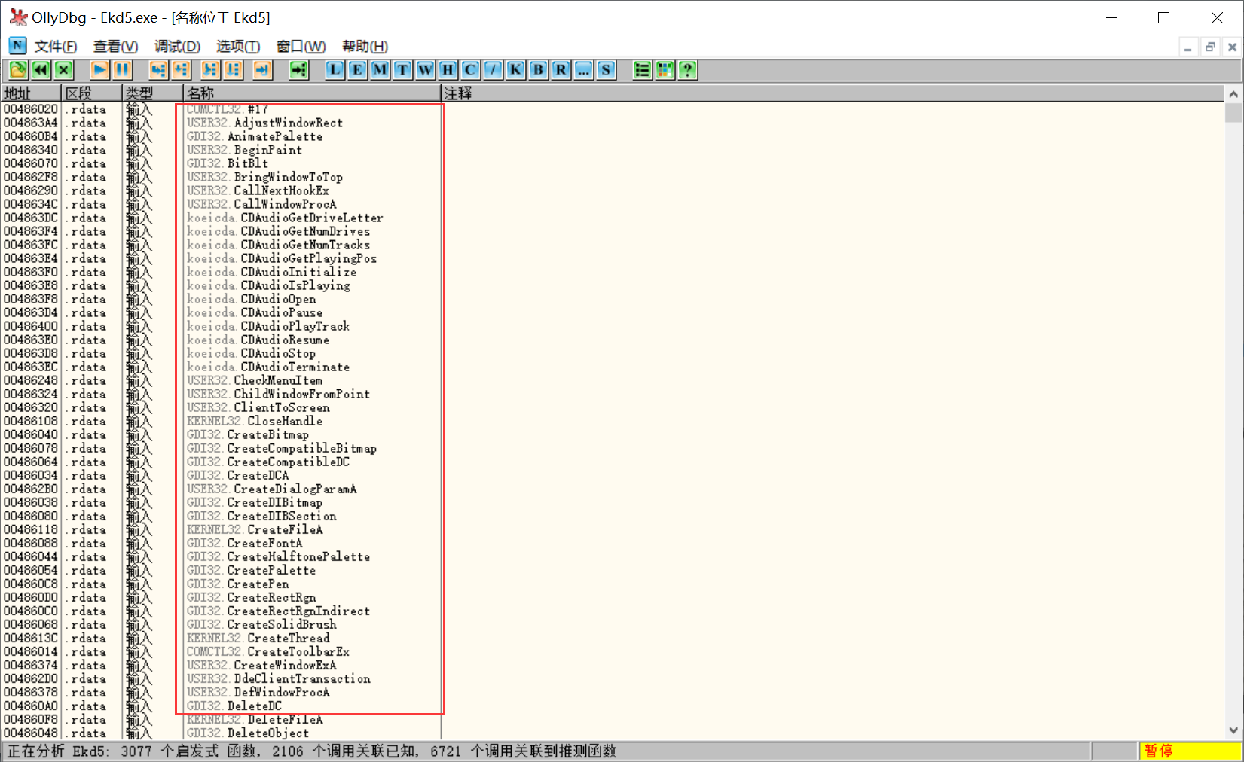Select the KERNEL32.CloseHandle entry
The image size is (1244, 762).
tap(255, 421)
